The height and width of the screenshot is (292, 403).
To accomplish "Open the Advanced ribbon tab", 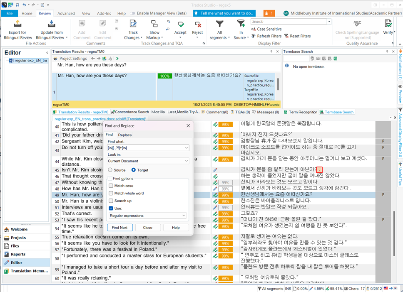I will coord(66,13).
